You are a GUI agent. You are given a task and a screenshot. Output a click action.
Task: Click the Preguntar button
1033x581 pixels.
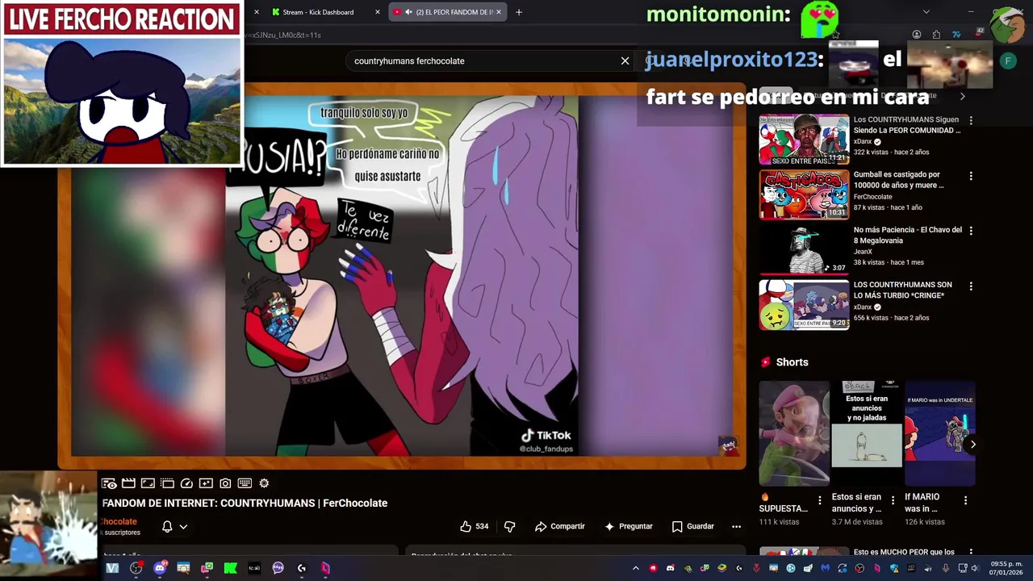pos(628,526)
